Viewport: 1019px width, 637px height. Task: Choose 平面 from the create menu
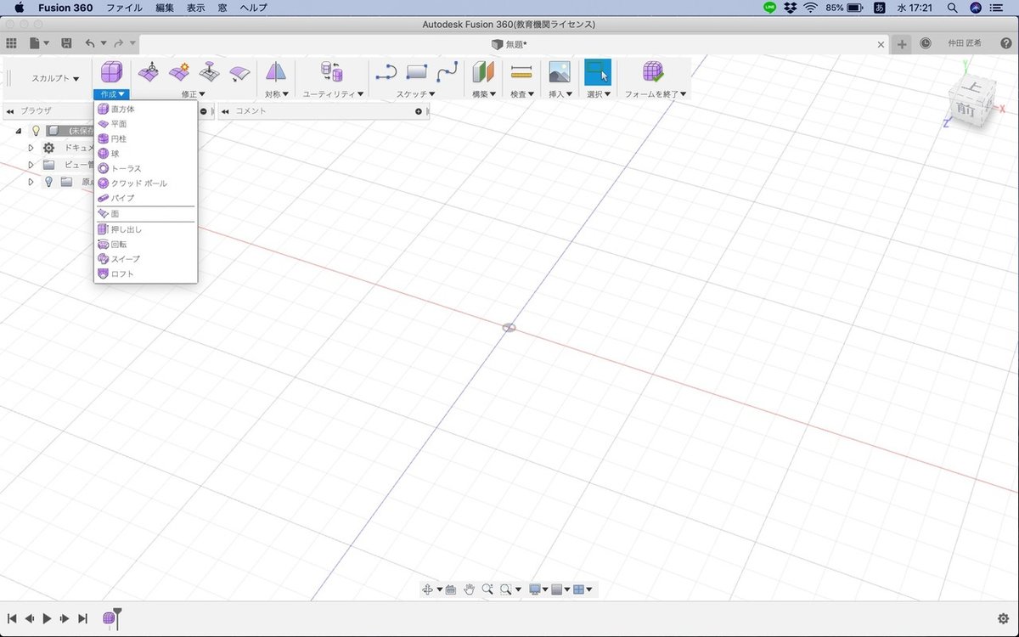[x=145, y=124]
